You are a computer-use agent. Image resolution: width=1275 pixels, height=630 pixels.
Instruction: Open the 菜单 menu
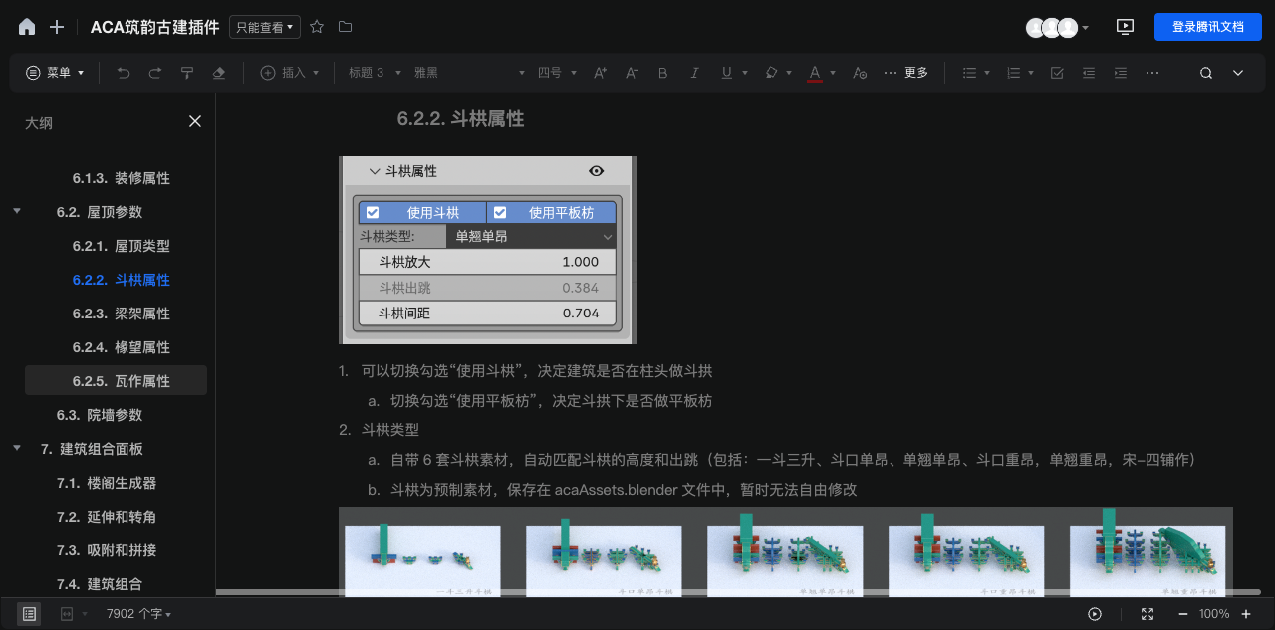[x=55, y=73]
